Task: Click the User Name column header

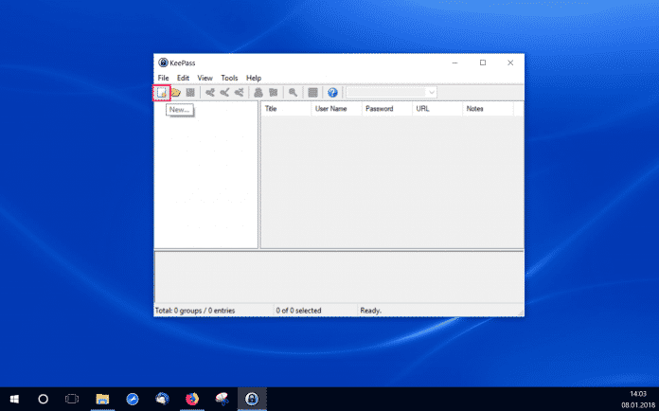Action: (335, 109)
